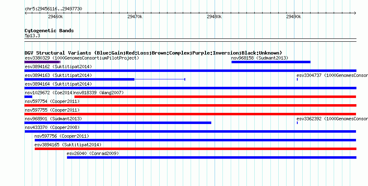Screen dimensions: 368x186
Task: Click the left arrow of the ruler
Action: [26, 13]
